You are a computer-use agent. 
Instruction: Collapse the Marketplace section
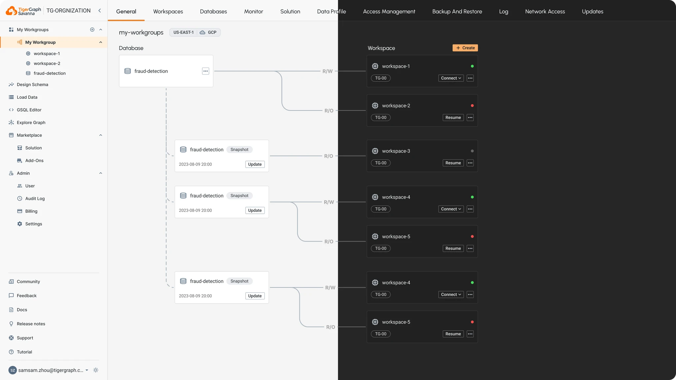click(x=101, y=135)
